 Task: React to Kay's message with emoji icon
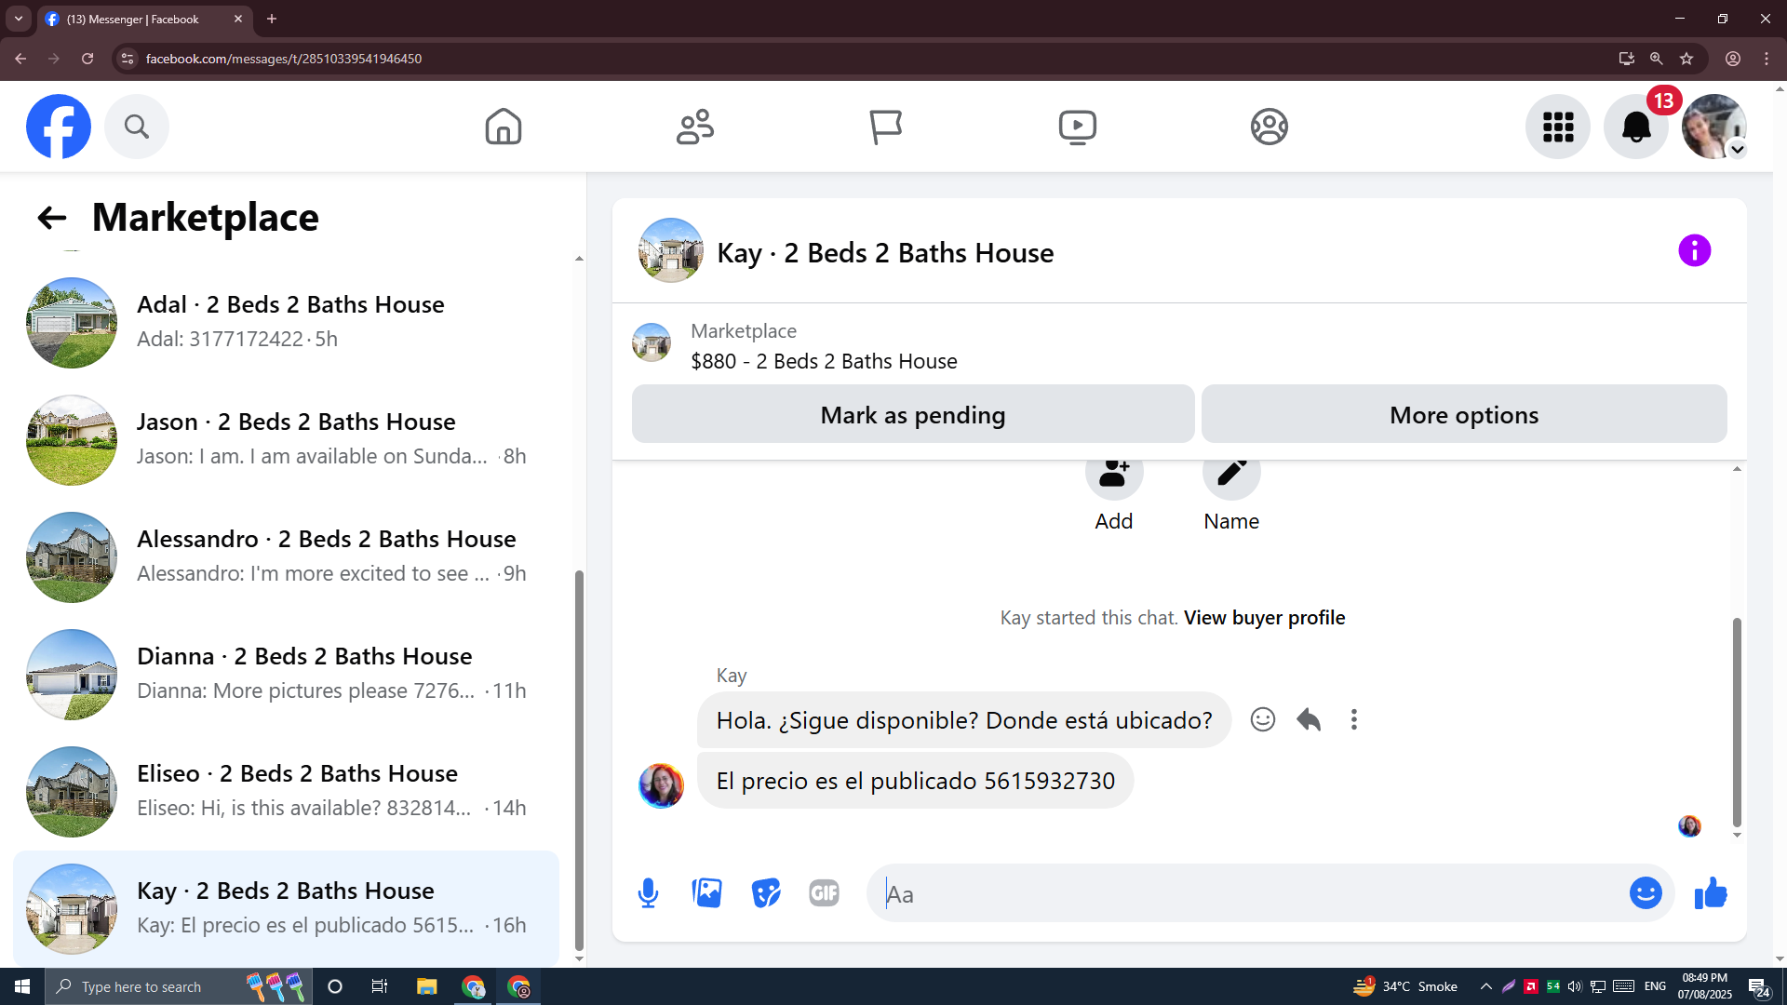tap(1263, 719)
